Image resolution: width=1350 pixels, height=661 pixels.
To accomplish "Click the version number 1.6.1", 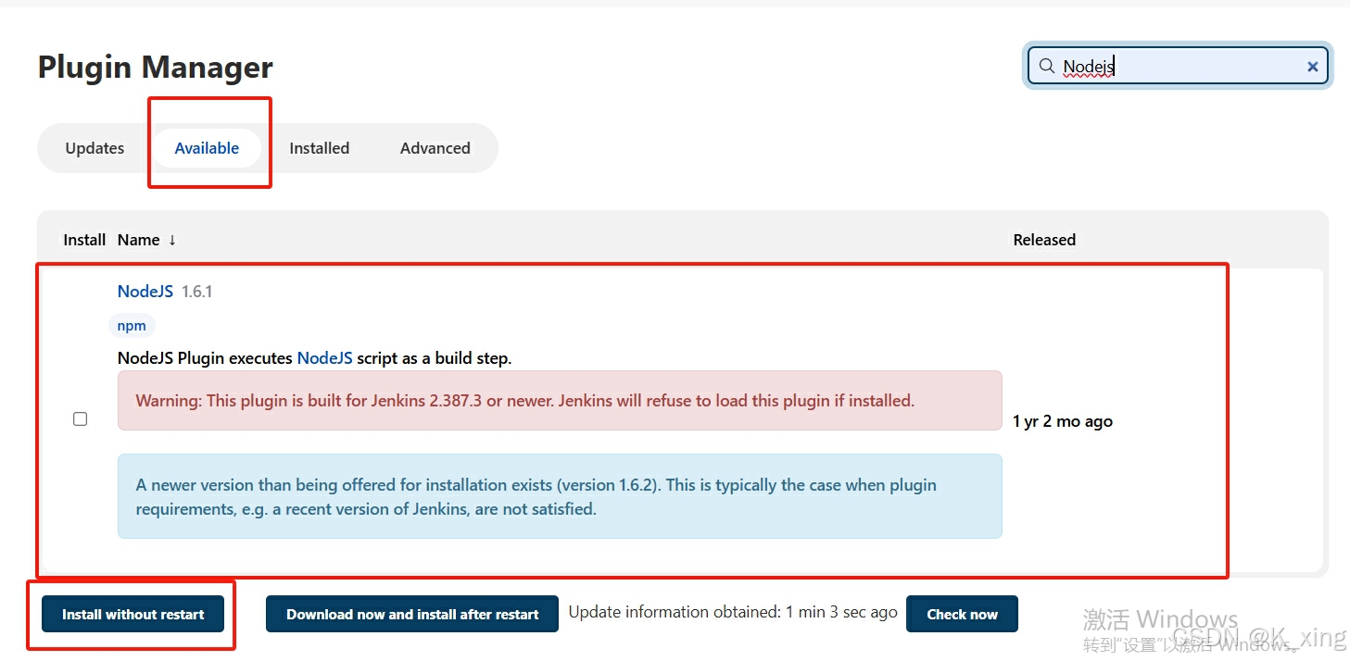I will [197, 292].
